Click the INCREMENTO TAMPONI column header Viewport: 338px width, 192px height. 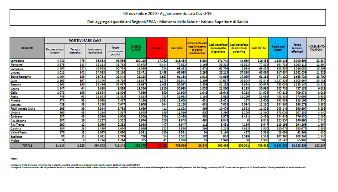[x=318, y=47]
